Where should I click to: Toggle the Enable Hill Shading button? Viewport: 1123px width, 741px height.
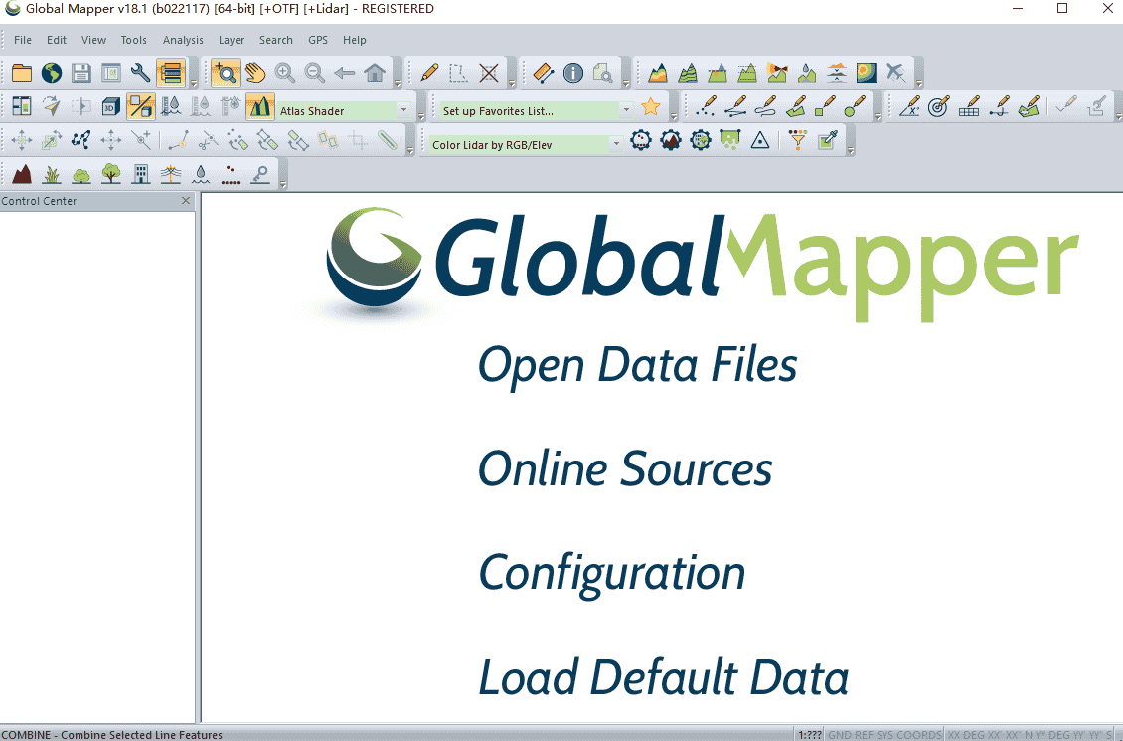tap(260, 106)
